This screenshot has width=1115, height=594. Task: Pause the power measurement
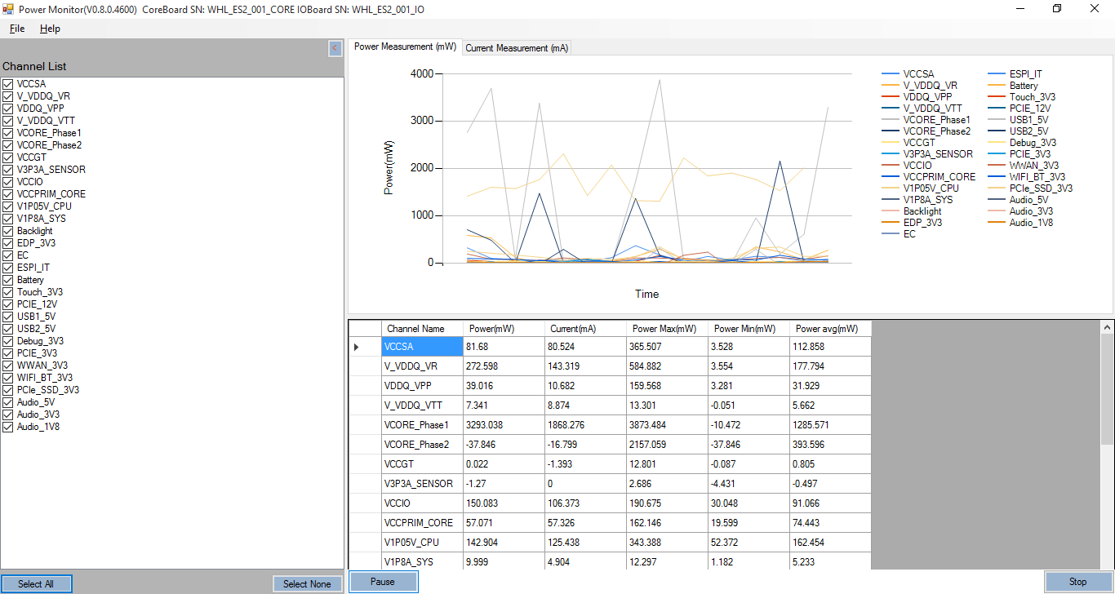pyautogui.click(x=383, y=582)
